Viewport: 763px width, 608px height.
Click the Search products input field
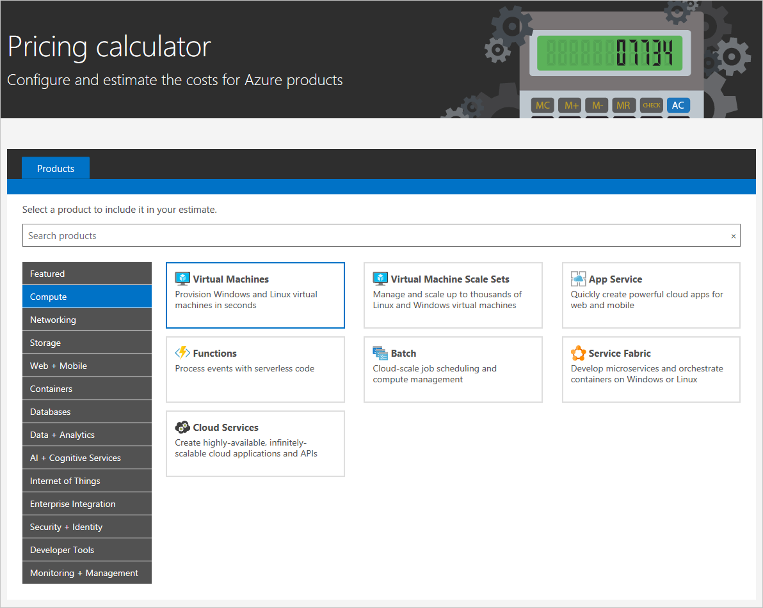click(374, 236)
